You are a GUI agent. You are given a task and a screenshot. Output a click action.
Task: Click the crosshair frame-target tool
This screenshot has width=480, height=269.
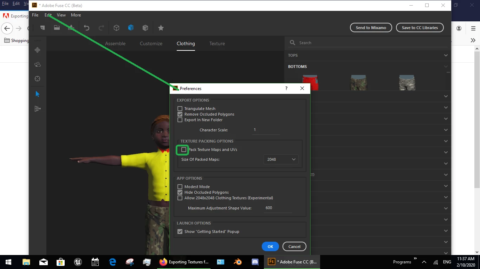(x=38, y=79)
